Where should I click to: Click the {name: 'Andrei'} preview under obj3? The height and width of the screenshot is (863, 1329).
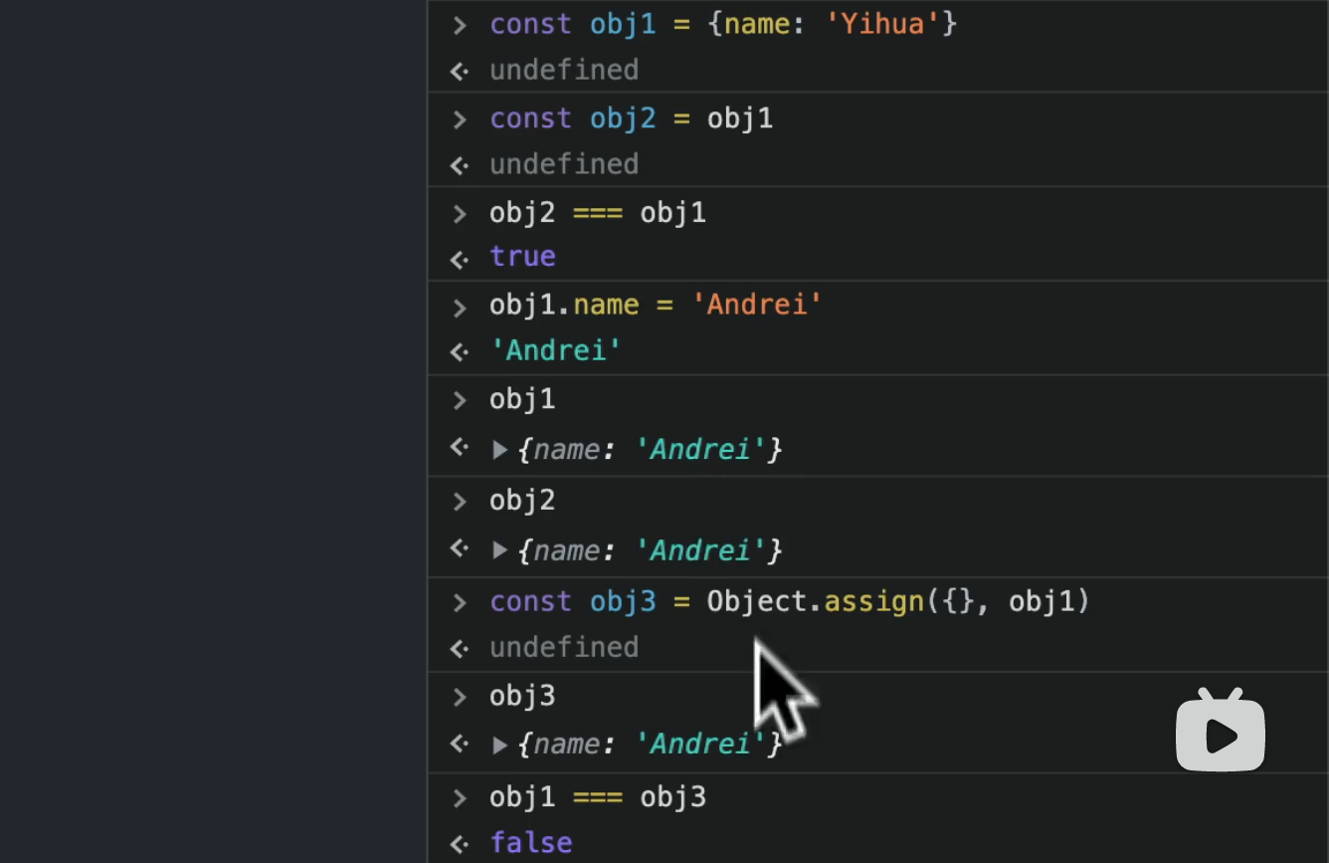(650, 745)
